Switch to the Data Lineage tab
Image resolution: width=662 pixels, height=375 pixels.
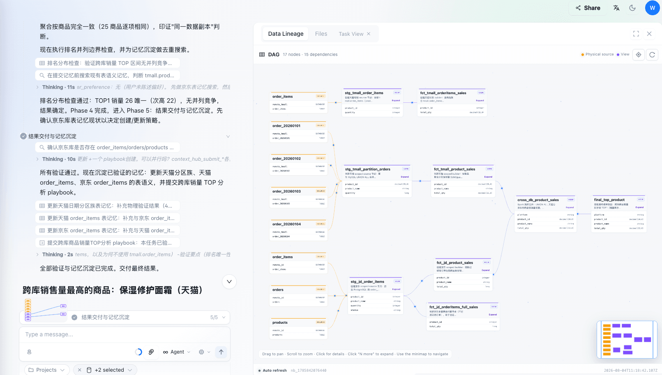click(x=286, y=34)
